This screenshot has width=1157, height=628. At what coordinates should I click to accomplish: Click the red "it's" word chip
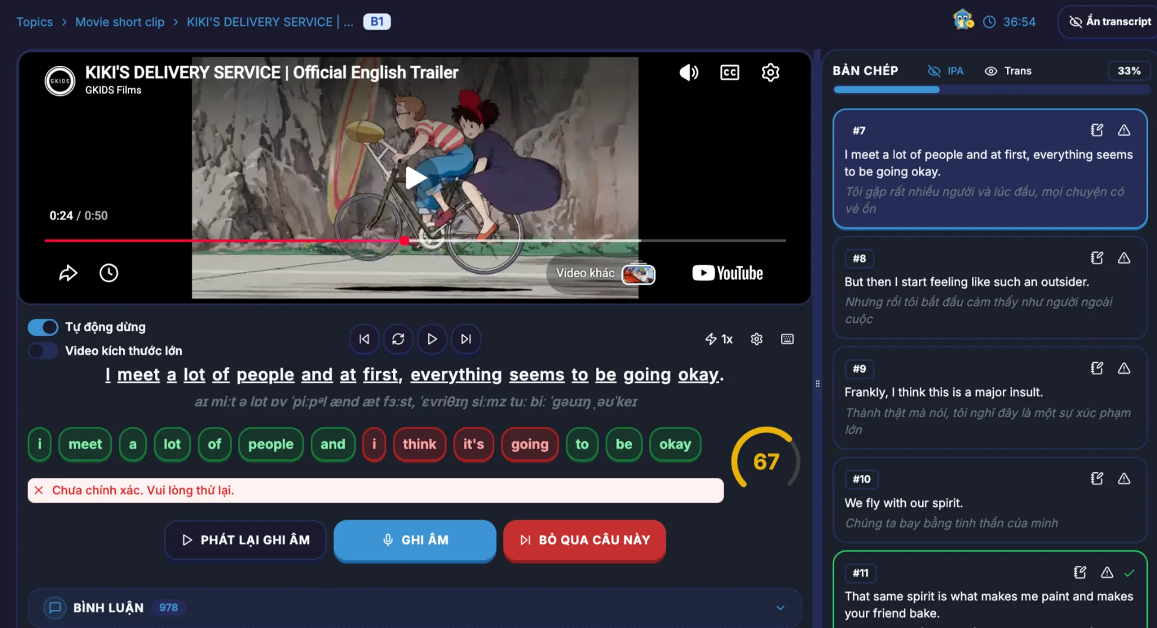(474, 444)
